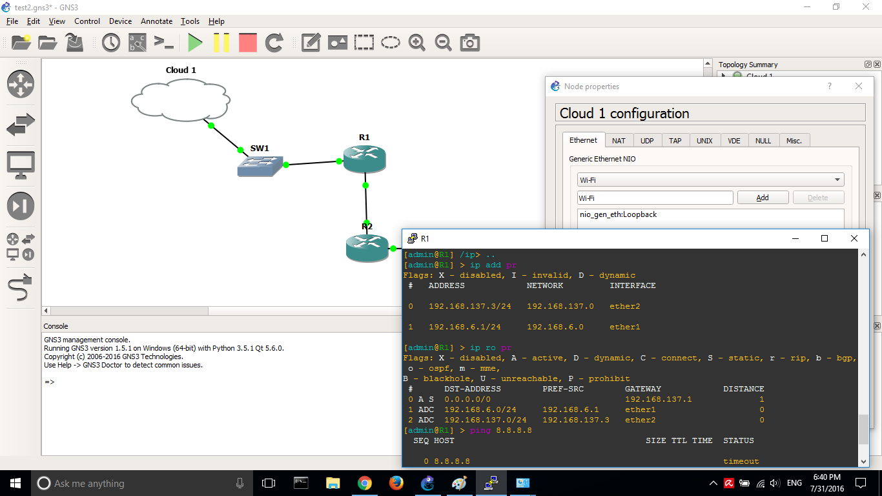Click the Wi-Fi text input field
This screenshot has height=496, width=882.
point(655,198)
